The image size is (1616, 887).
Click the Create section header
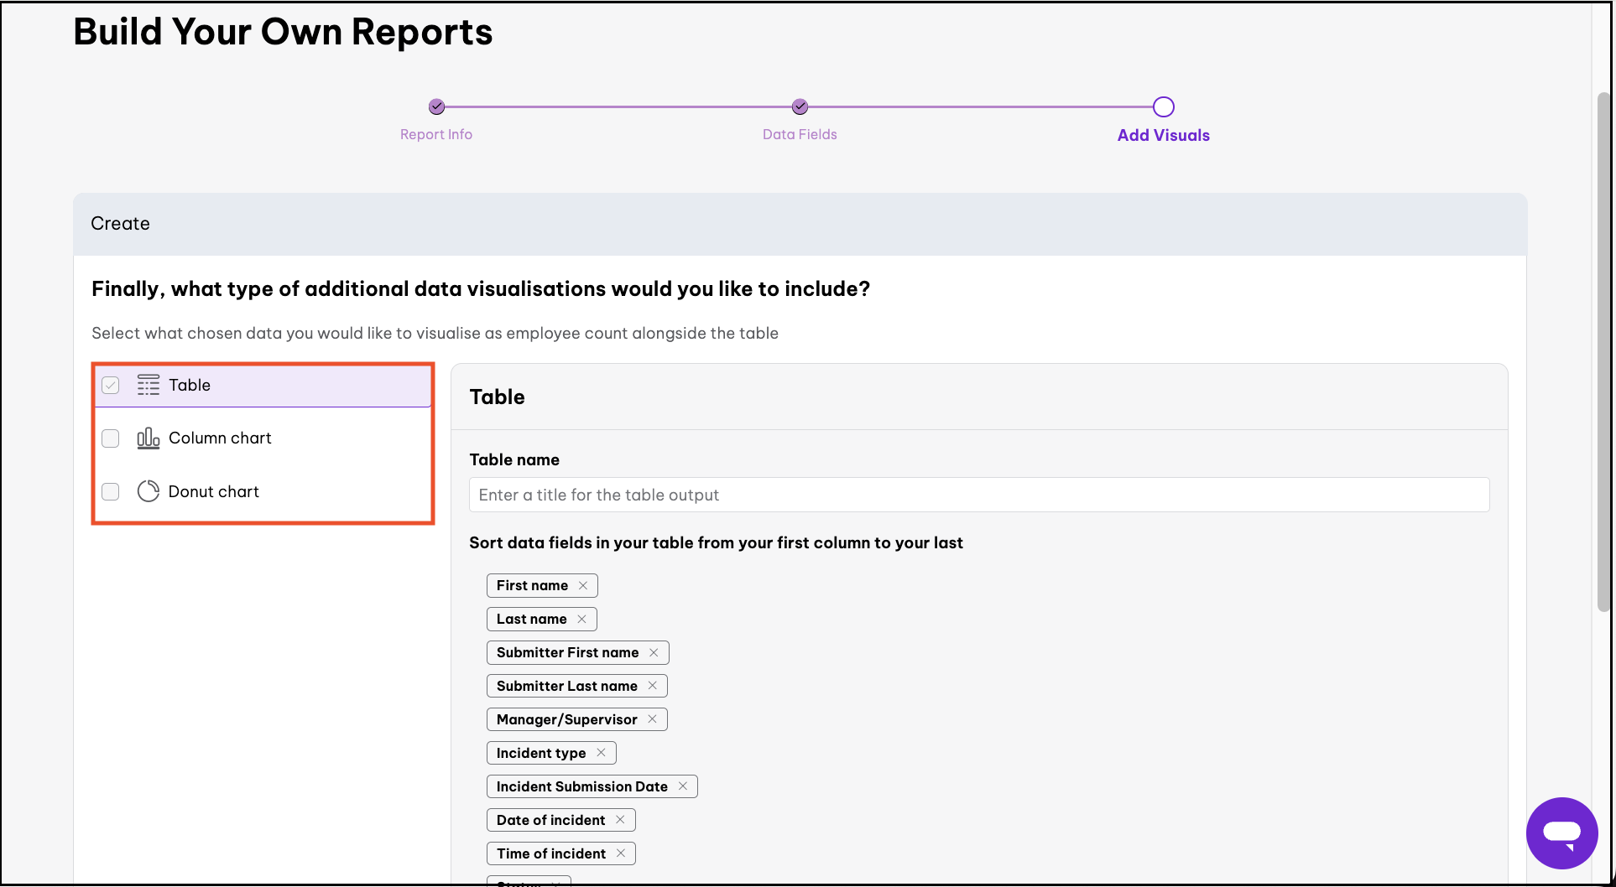(x=120, y=223)
